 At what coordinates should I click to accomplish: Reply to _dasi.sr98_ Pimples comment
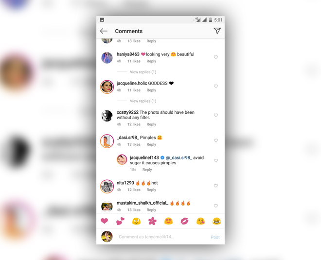151,144
